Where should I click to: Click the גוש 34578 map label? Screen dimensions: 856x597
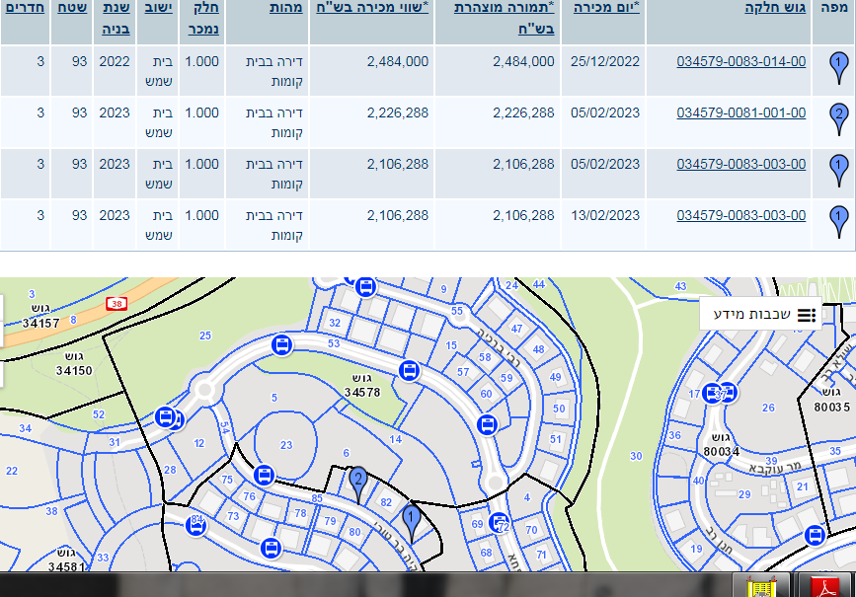coord(362,386)
